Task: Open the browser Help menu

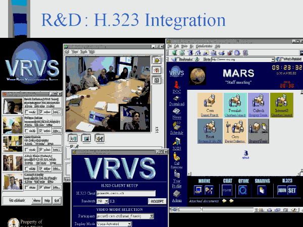Action: click(x=218, y=46)
